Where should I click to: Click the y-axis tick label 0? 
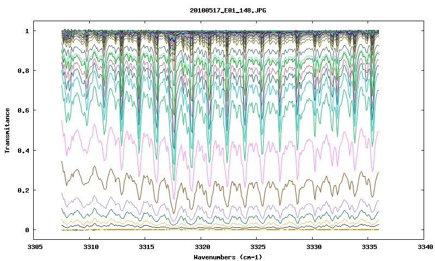coord(27,230)
